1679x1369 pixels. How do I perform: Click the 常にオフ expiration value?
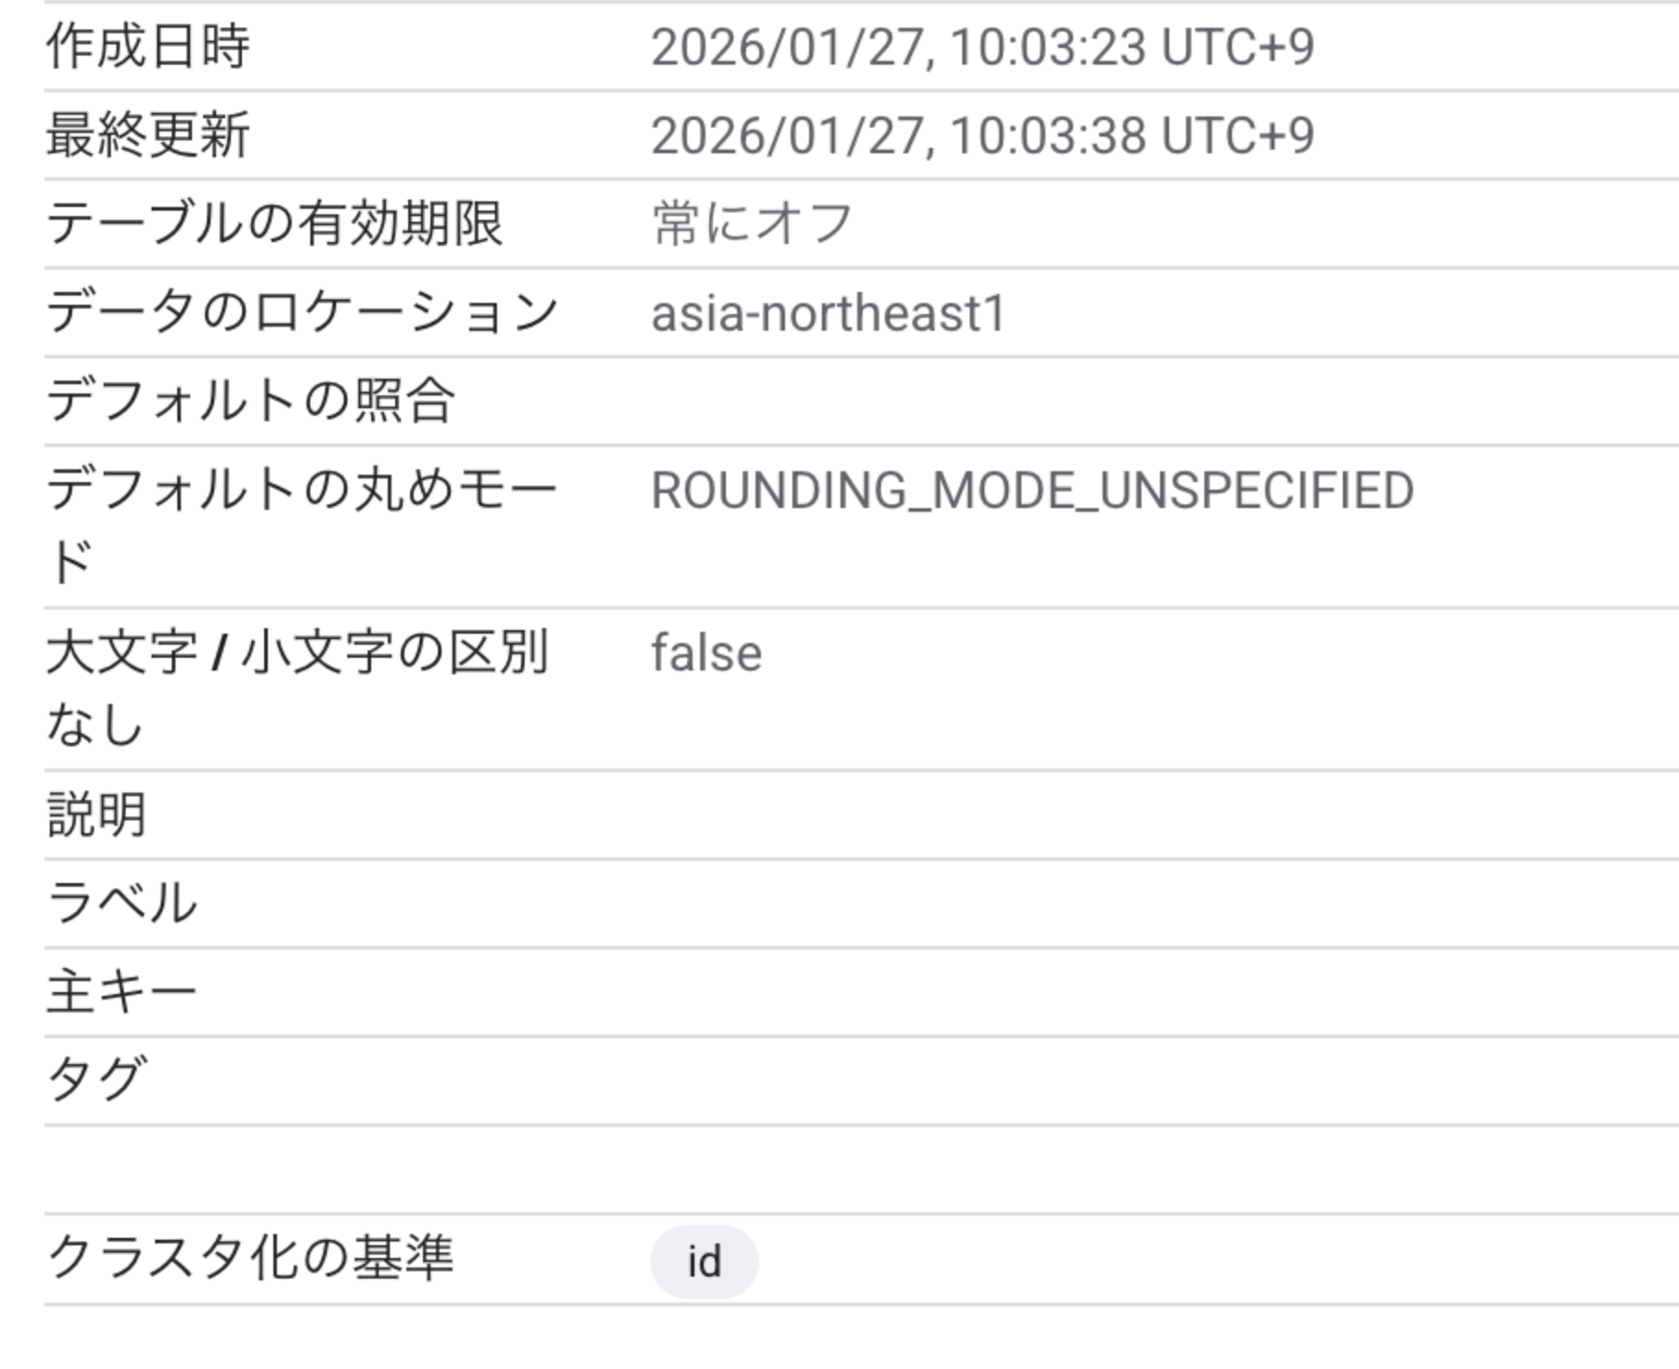[752, 224]
